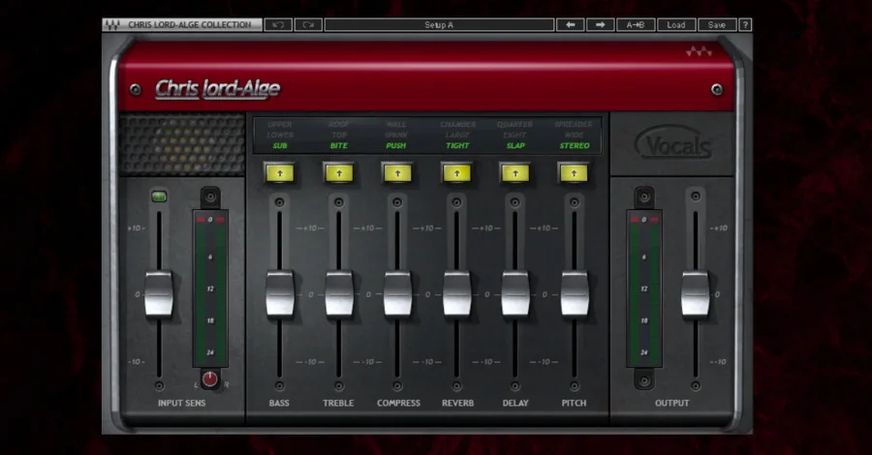Click the input level meter
The image size is (872, 455).
(x=210, y=288)
